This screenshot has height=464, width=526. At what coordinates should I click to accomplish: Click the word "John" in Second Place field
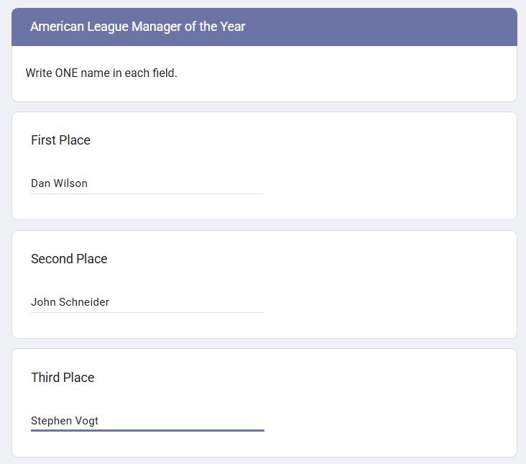42,302
